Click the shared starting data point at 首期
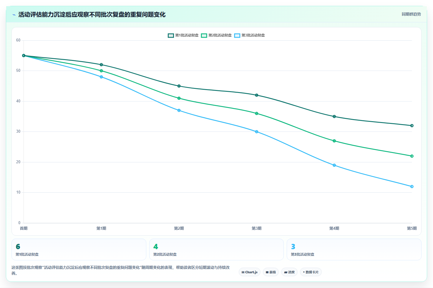This screenshot has height=288, width=433. pos(24,56)
